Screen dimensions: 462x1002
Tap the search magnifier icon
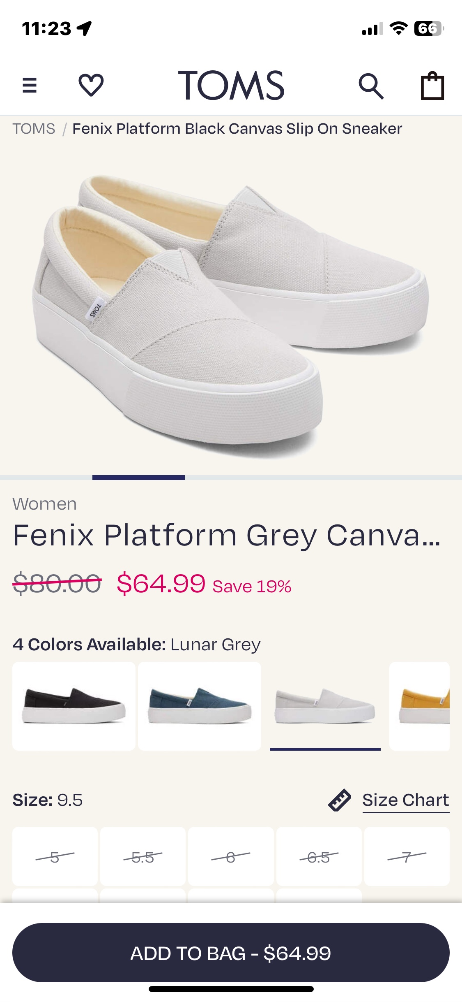371,86
